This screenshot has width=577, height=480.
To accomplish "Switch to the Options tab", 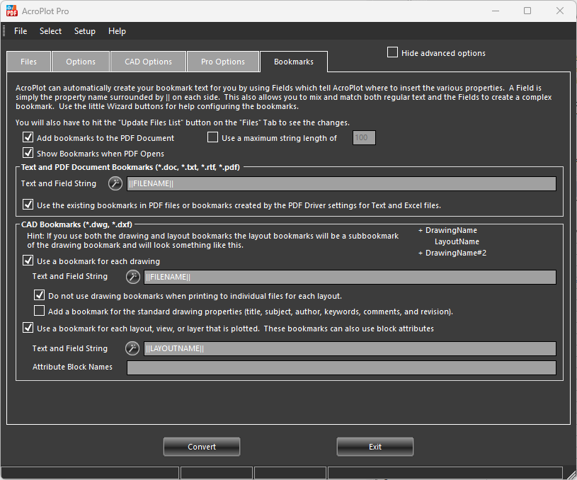I will 81,62.
